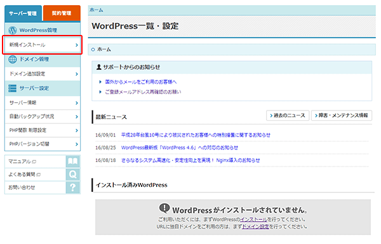
Task: Click the exclamation bubble warning icon
Action: [x=164, y=208]
